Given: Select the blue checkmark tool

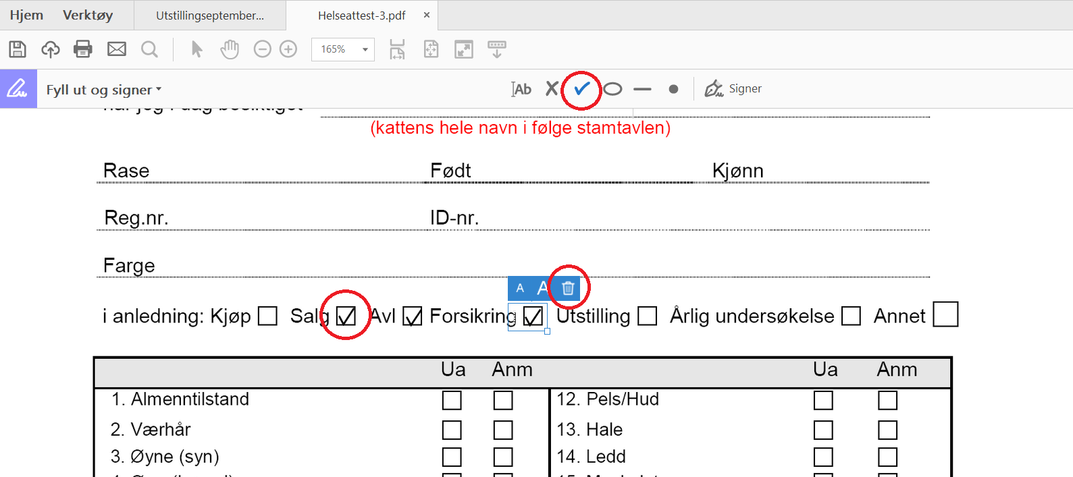Looking at the screenshot, I should [x=582, y=88].
